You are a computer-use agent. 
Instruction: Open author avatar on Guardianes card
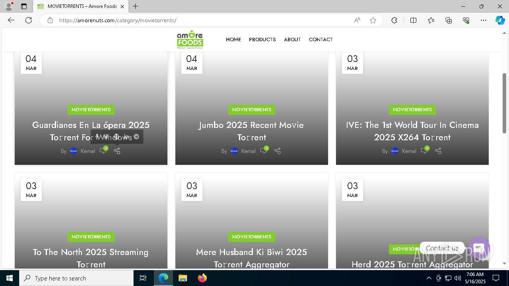[74, 151]
